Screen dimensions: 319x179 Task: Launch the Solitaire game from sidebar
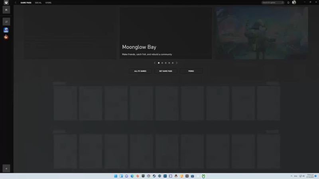[6, 30]
